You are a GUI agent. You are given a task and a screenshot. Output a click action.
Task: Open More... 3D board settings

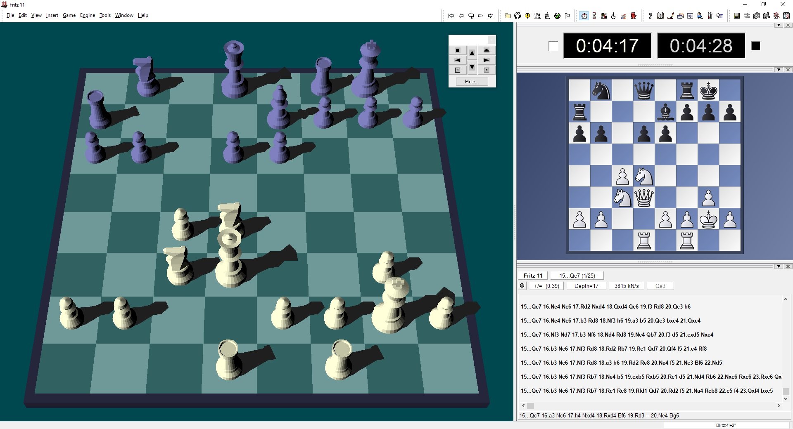pyautogui.click(x=472, y=82)
